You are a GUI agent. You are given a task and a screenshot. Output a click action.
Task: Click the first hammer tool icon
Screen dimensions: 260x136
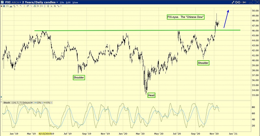pos(18,6)
